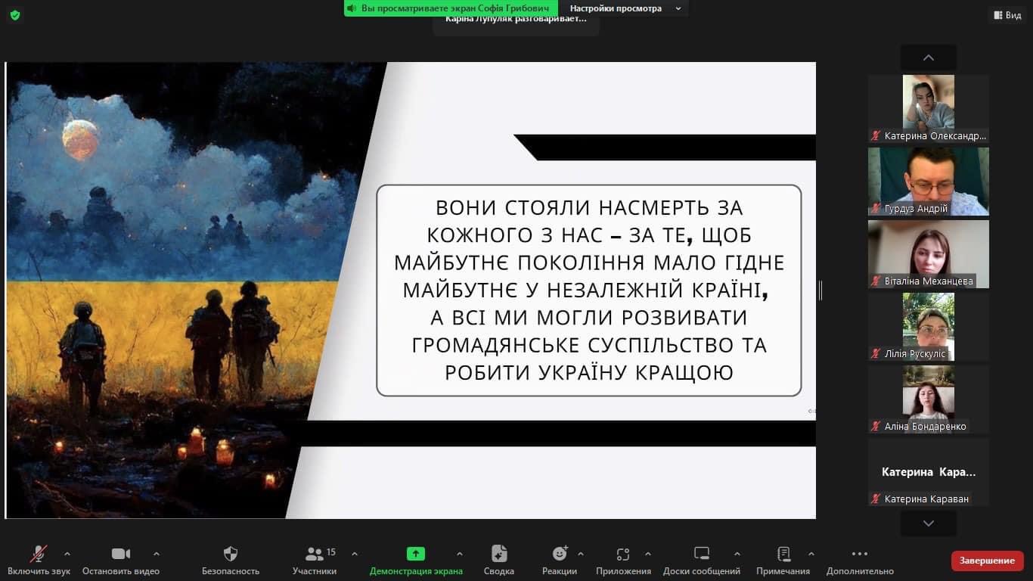Expand whiteboard options arrow beside Доски сообщений
The image size is (1033, 581).
coord(737,554)
